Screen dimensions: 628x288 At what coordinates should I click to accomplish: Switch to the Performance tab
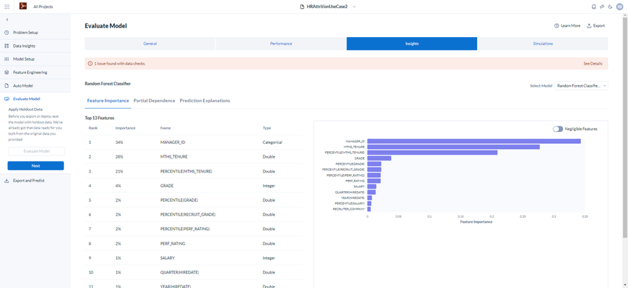click(x=281, y=43)
